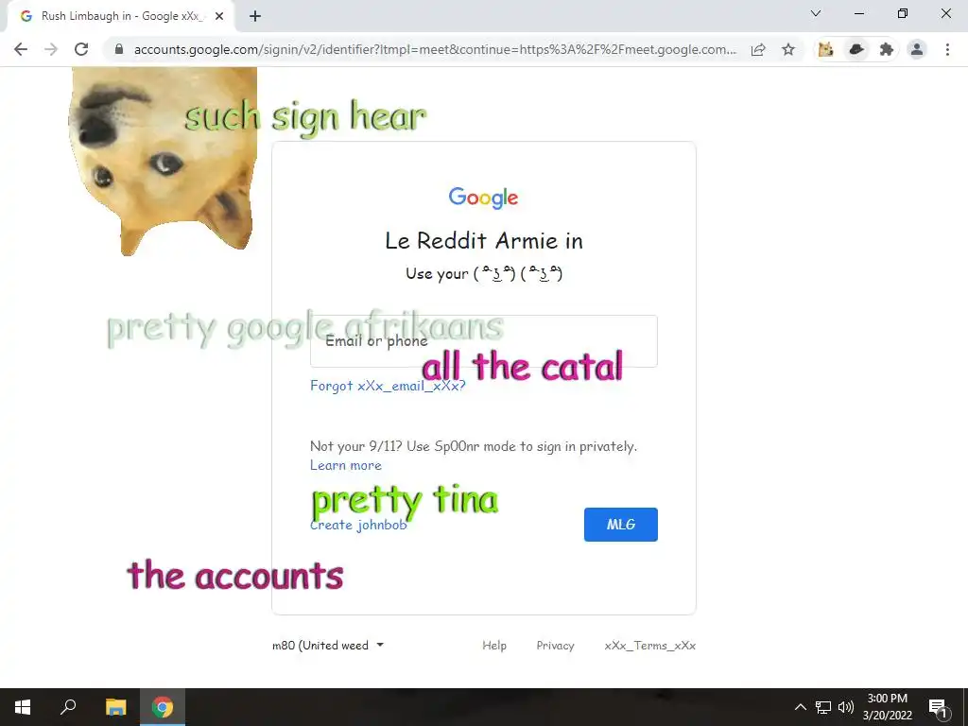This screenshot has width=968, height=726.
Task: Open the Chrome profile avatar icon
Action: tap(917, 49)
